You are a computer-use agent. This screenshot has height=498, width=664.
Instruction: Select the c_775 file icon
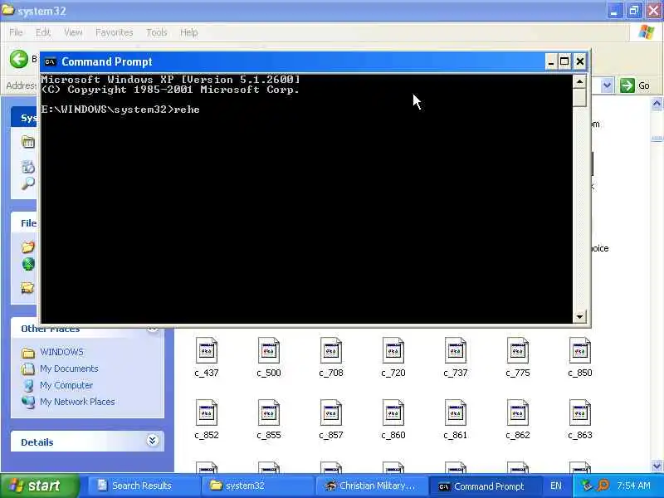point(518,350)
